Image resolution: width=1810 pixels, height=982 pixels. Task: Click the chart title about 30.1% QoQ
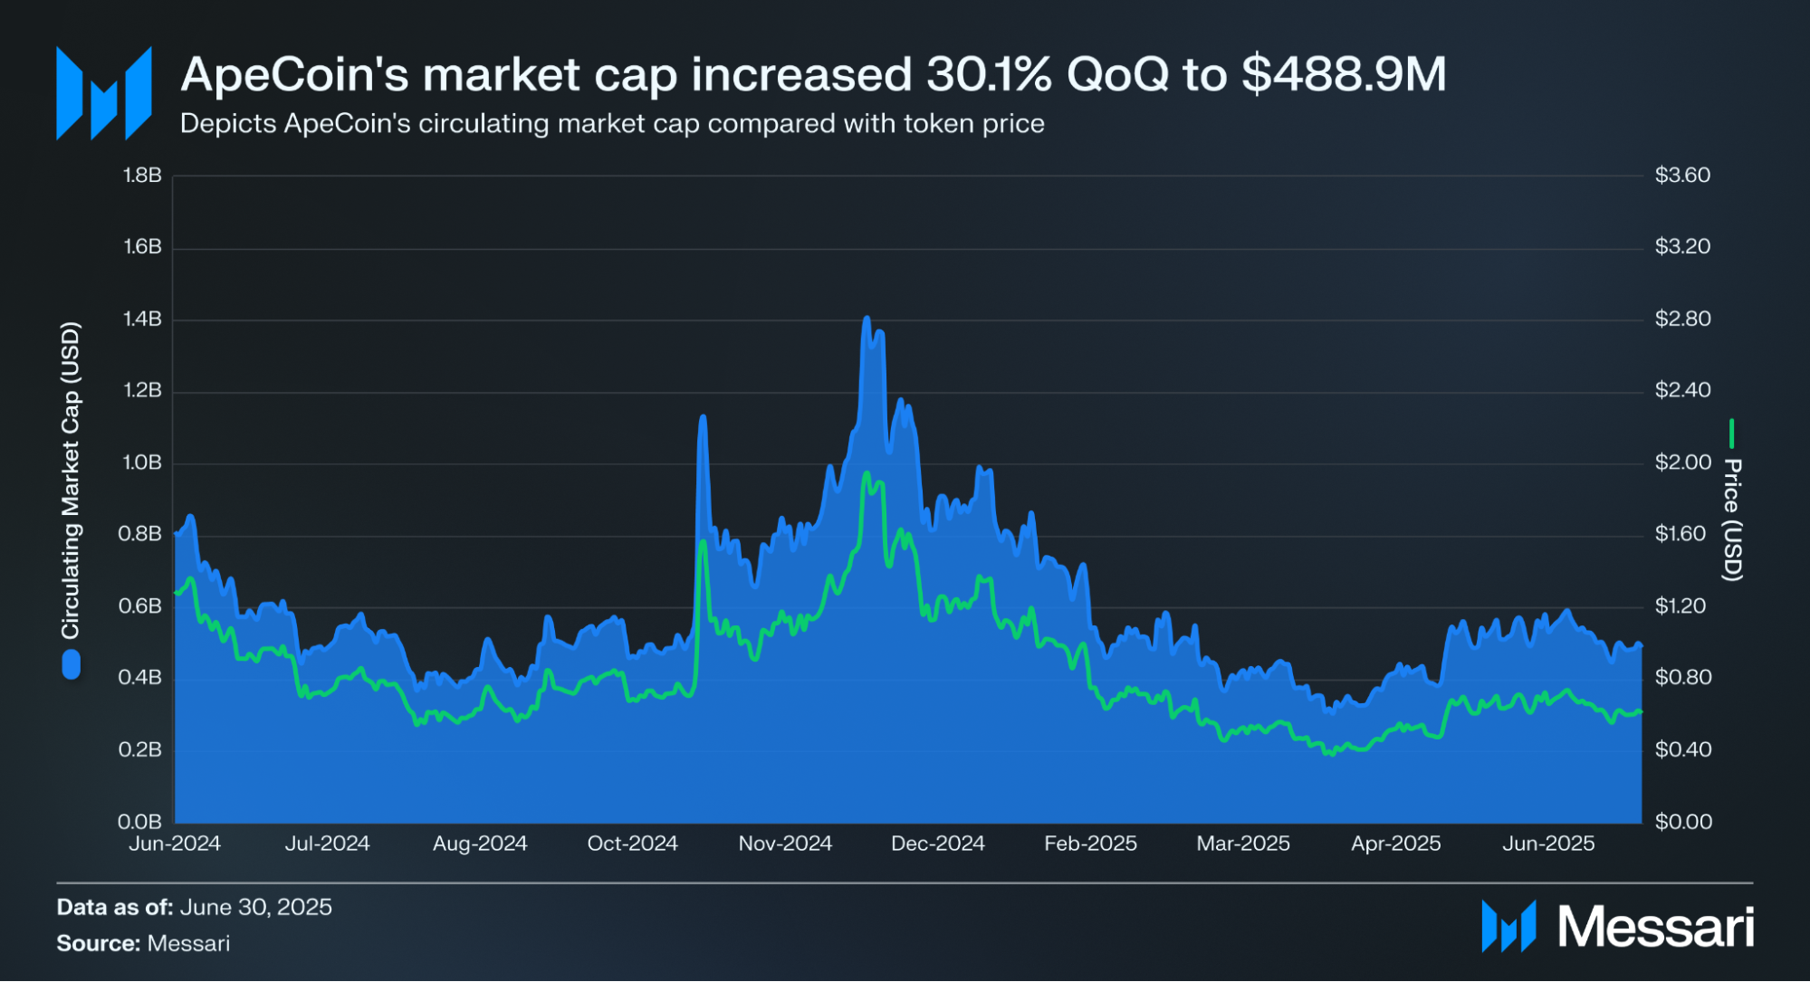click(x=812, y=74)
